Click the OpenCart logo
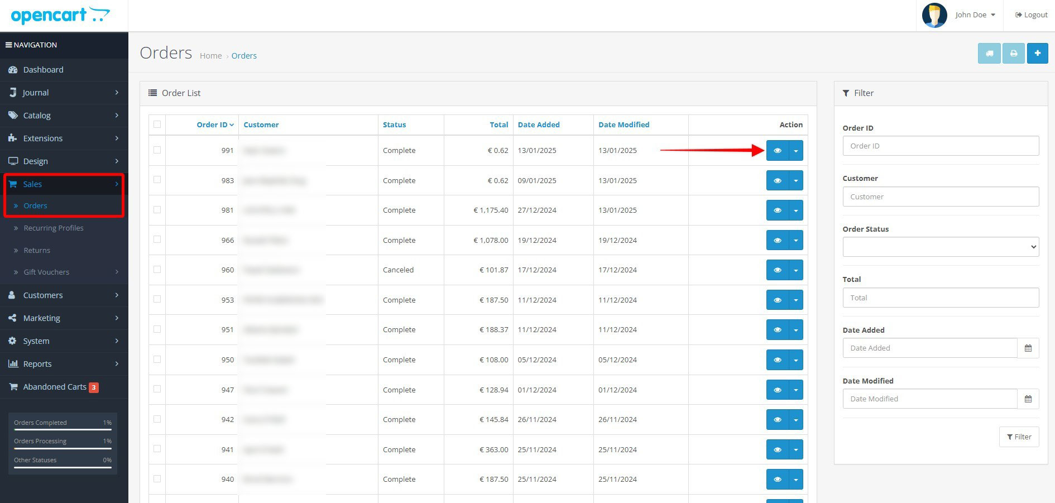Screen dimensions: 1055x503 tap(60, 15)
